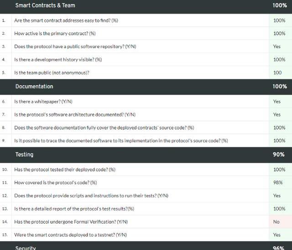Viewport: 292px width, 250px height.
Task: Click the 'No' answer for Formal Verification
Action: [276, 222]
